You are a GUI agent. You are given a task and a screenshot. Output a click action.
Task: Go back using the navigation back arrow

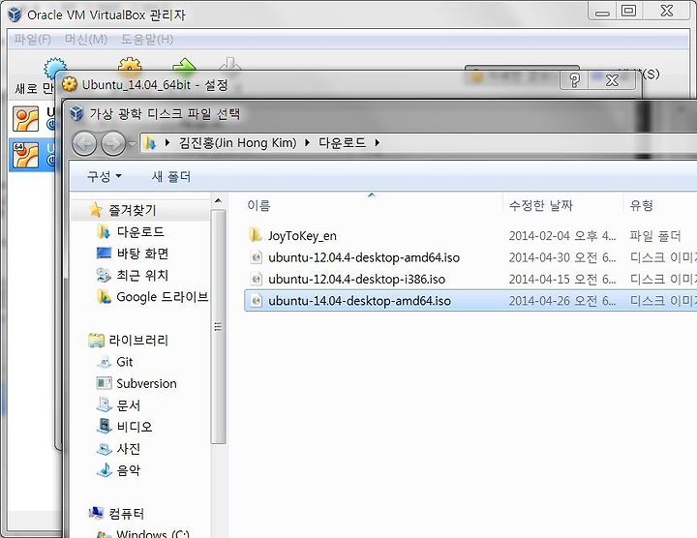pos(84,143)
